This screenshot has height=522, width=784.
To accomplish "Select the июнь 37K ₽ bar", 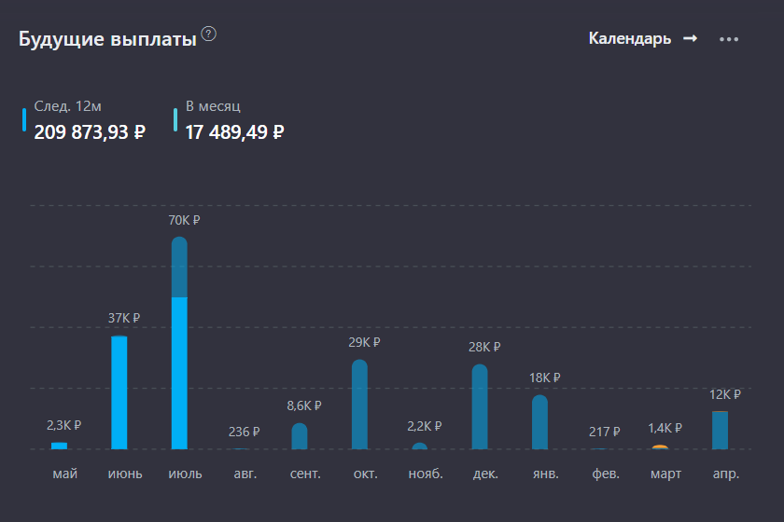I will point(119,392).
